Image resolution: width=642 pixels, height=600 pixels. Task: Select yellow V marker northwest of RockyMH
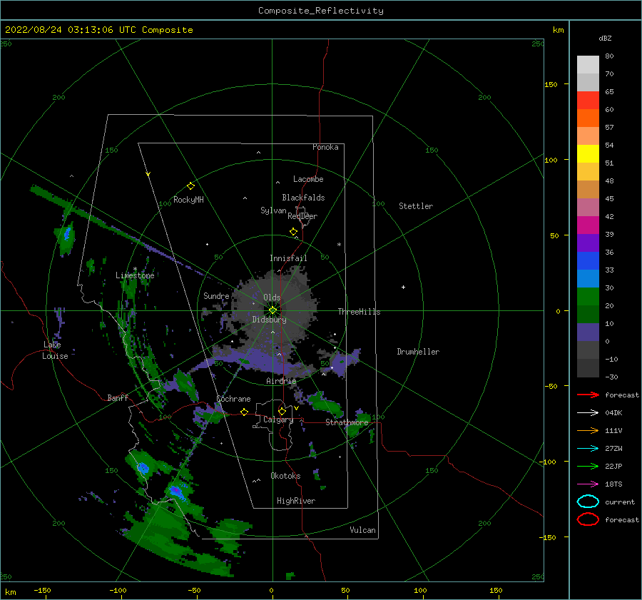click(x=148, y=174)
